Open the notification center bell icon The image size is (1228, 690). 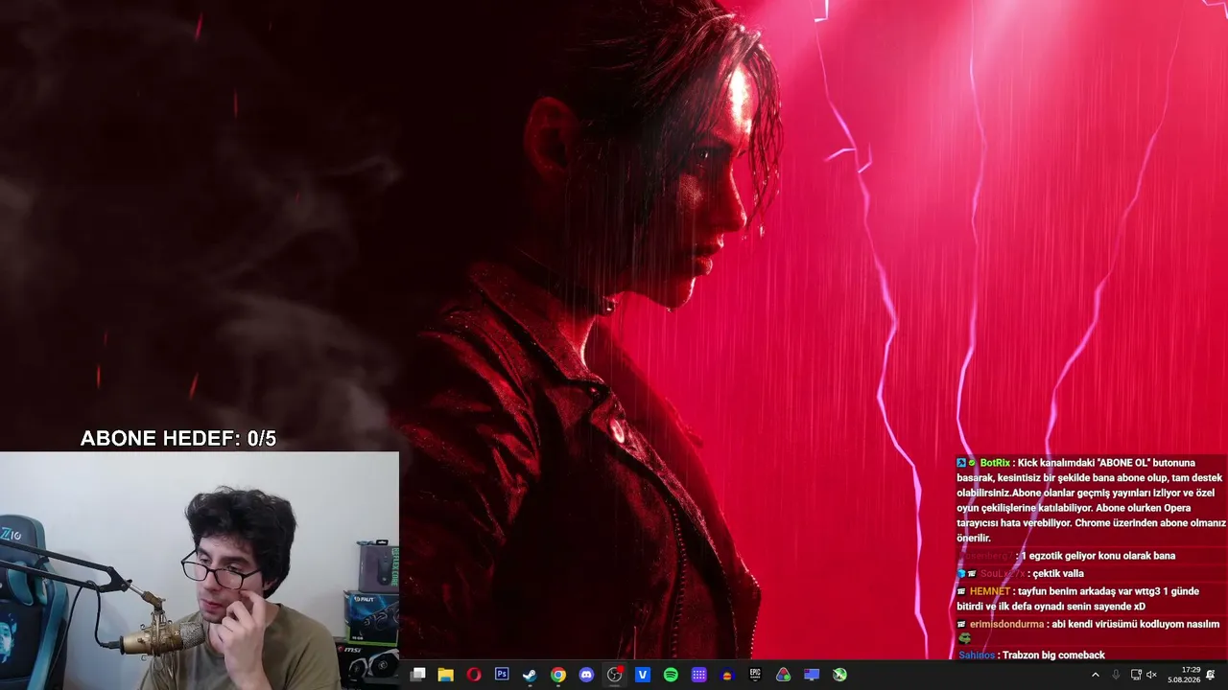pos(1211,675)
